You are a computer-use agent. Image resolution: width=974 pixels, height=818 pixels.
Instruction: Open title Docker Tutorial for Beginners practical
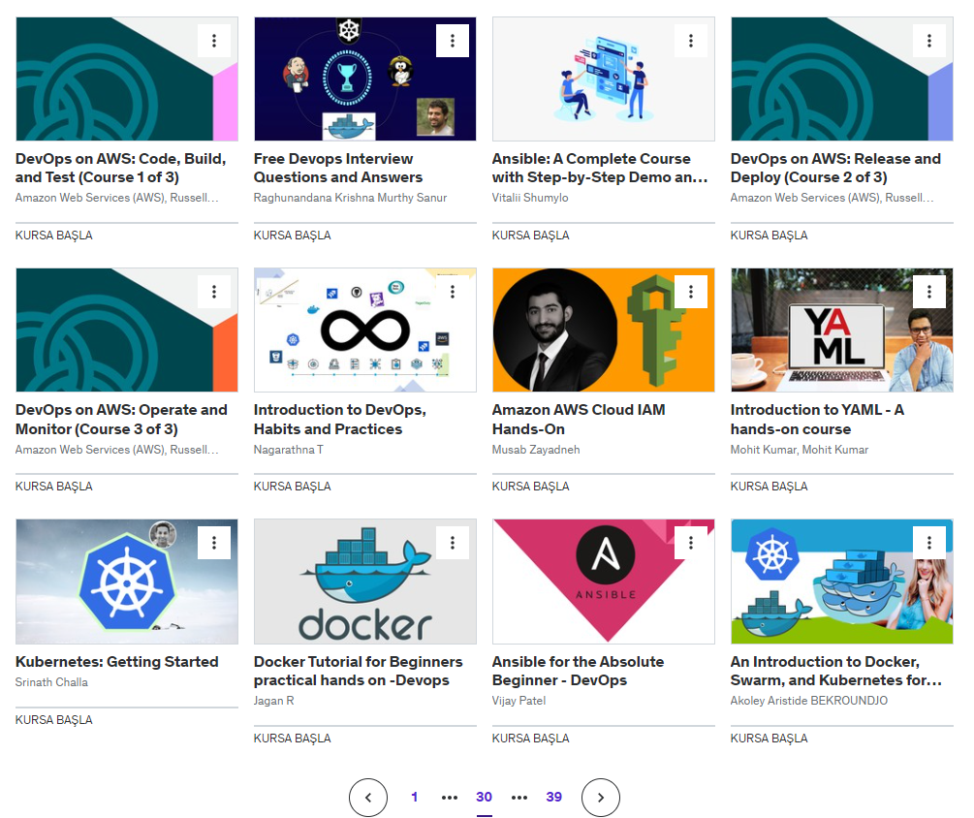click(x=359, y=671)
